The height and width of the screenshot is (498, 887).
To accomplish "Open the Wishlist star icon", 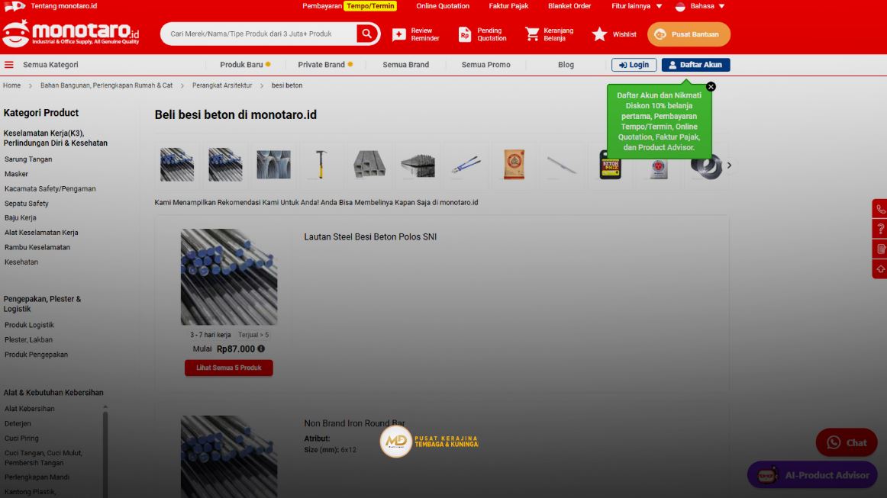I will [600, 34].
